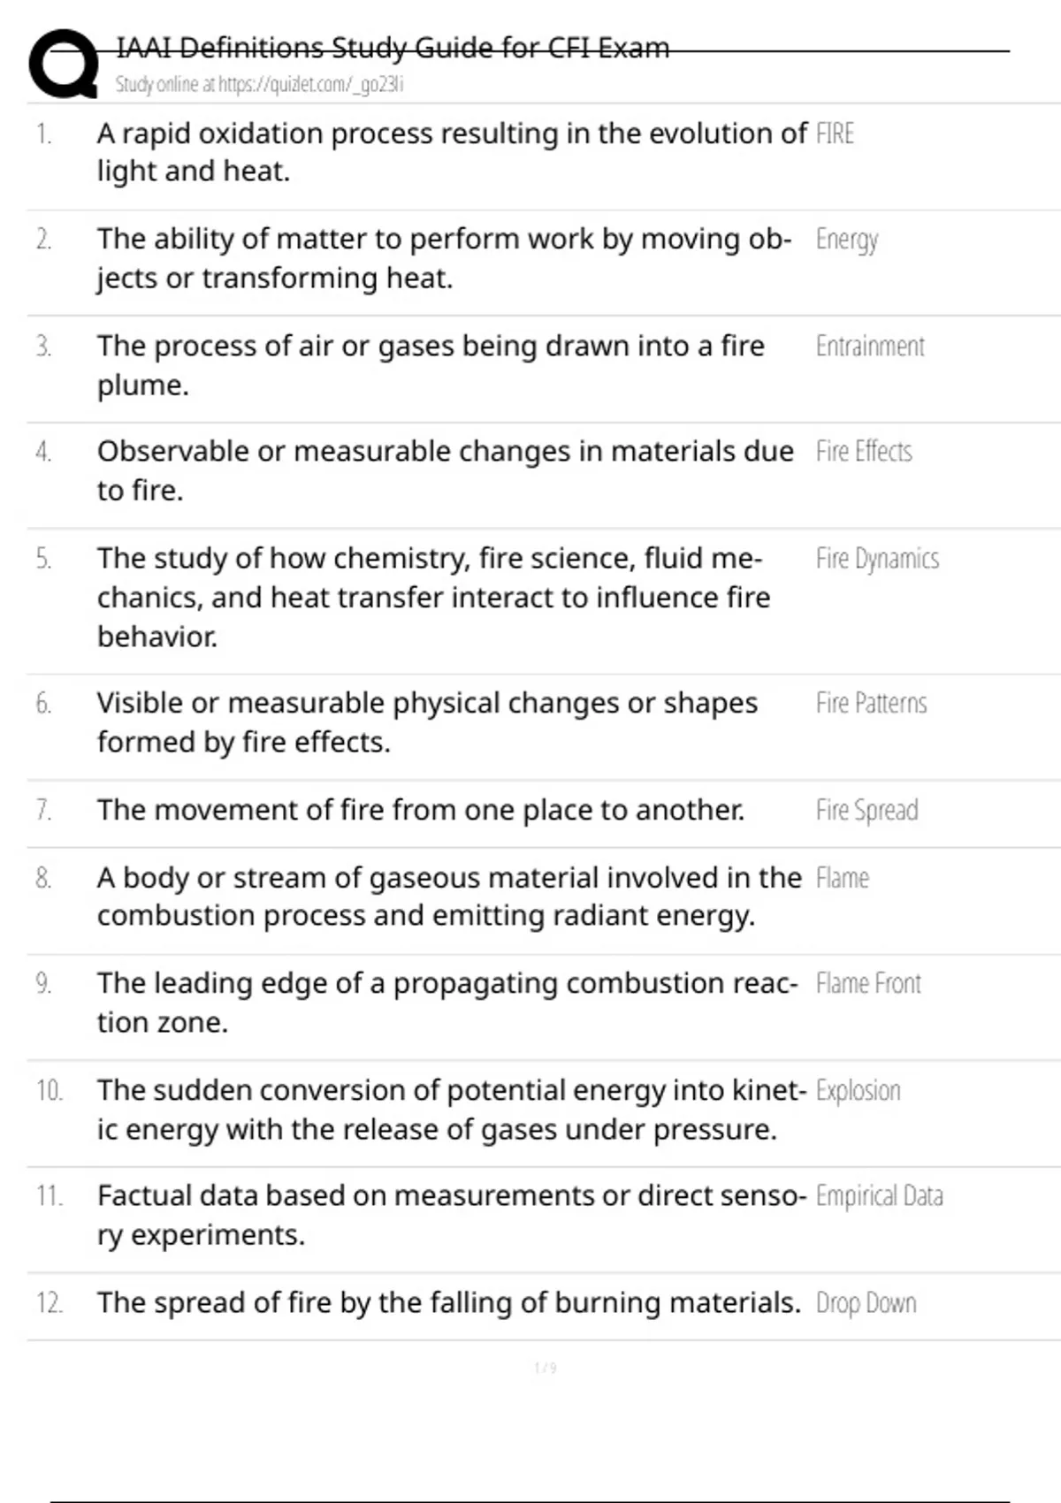
Task: Click the Drop Down term
Action: tap(866, 1303)
